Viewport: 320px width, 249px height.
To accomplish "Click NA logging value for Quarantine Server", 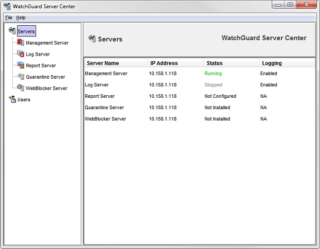I will tap(264, 108).
